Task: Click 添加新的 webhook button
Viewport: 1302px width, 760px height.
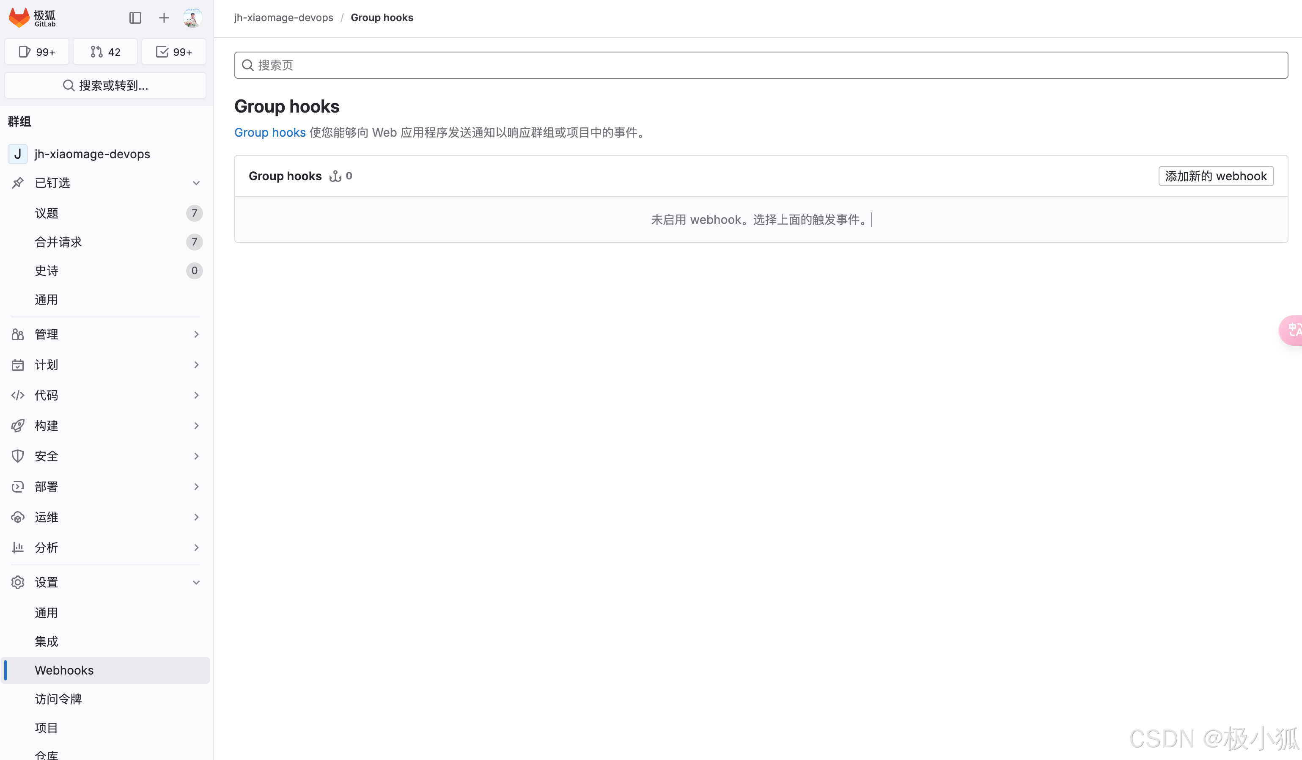Action: pyautogui.click(x=1215, y=176)
